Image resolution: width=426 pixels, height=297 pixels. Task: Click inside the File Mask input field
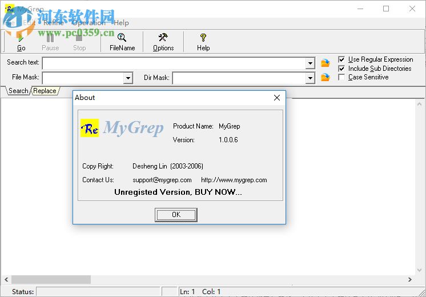pos(83,78)
